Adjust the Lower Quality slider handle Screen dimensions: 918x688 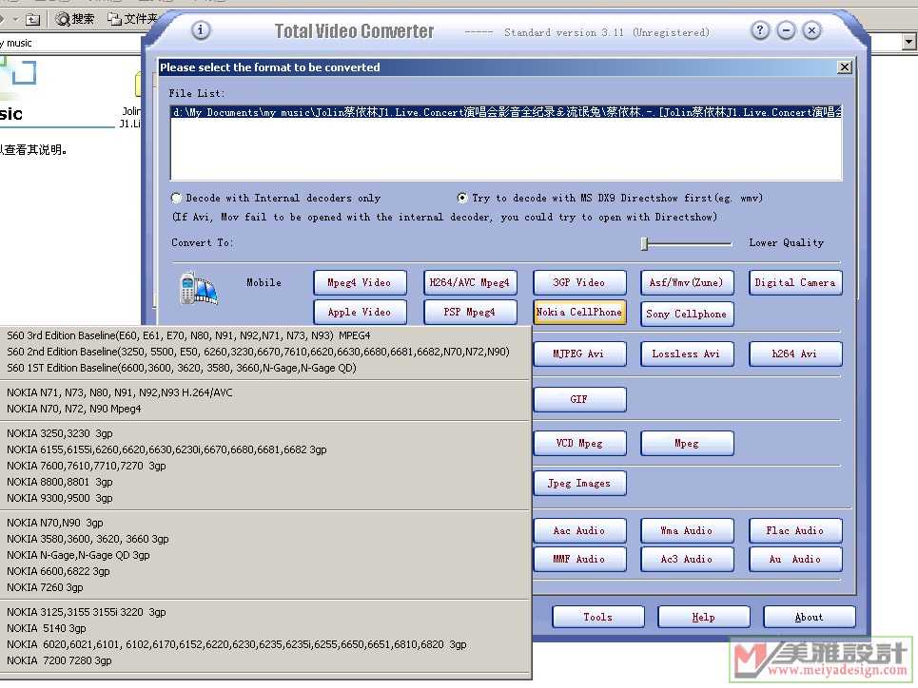[645, 243]
